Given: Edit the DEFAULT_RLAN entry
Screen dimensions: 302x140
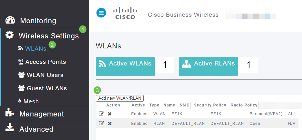Looking at the screenshot, I should (x=102, y=123).
